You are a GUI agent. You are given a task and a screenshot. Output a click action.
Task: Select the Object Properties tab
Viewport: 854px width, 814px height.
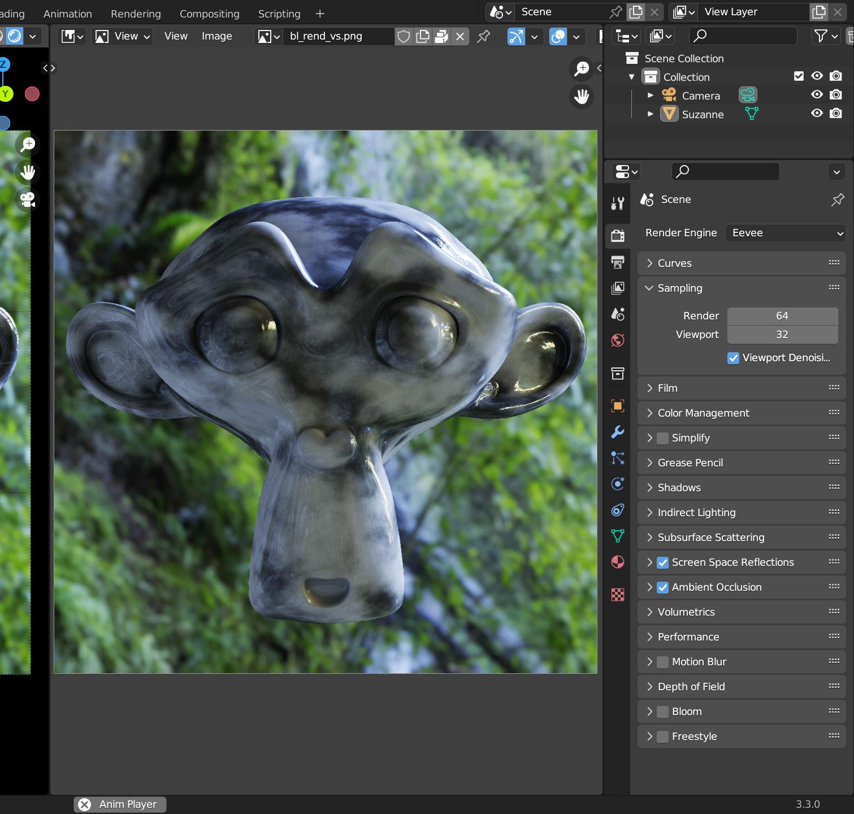[x=619, y=405]
